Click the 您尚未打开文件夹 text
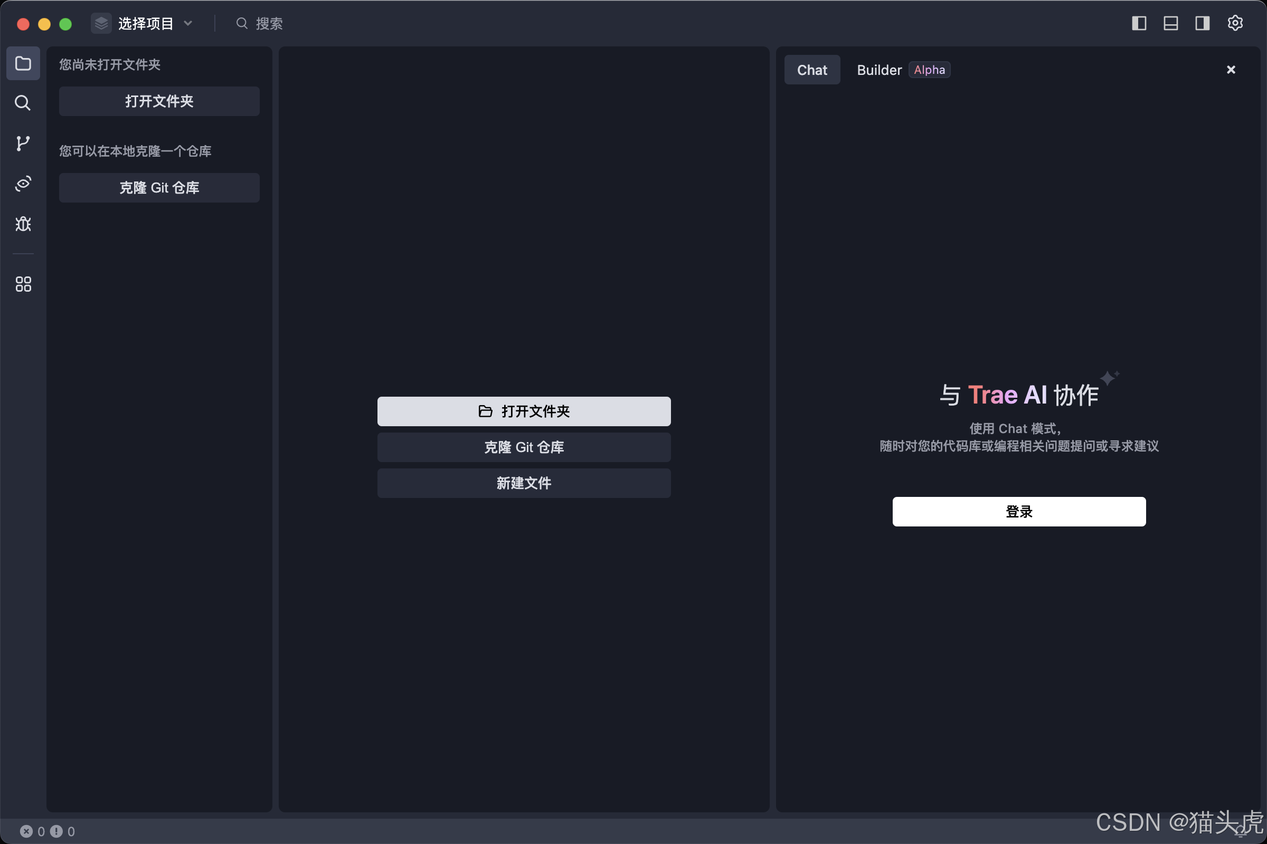The height and width of the screenshot is (844, 1267). point(110,64)
